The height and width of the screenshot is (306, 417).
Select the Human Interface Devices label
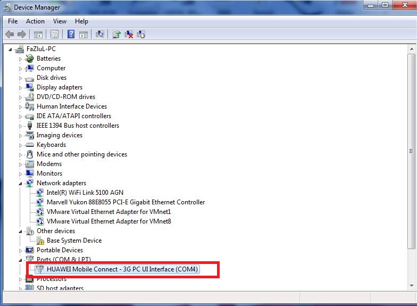[72, 106]
